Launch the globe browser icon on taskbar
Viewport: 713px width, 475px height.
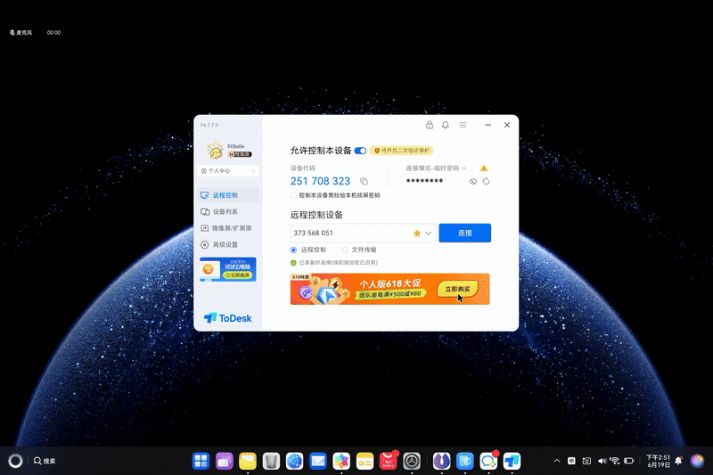click(294, 461)
